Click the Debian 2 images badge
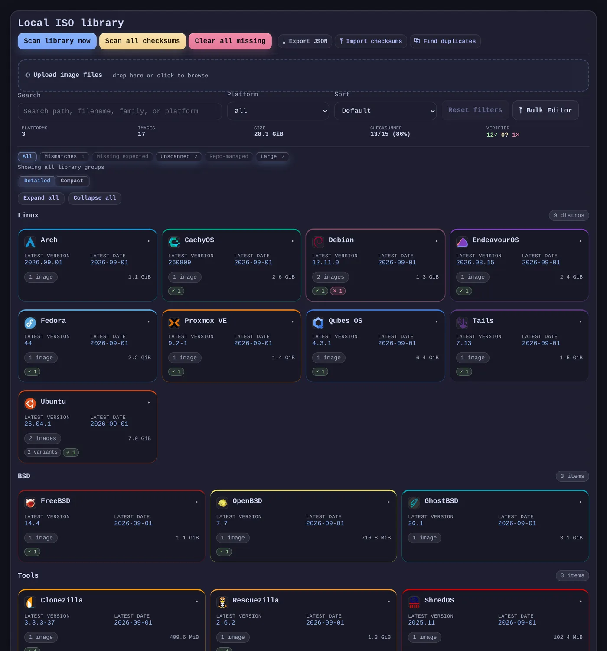Image resolution: width=607 pixels, height=651 pixels. (330, 277)
